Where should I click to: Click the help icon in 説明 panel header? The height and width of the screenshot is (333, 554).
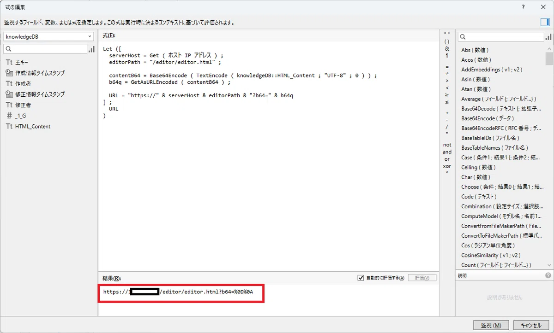coord(548,275)
